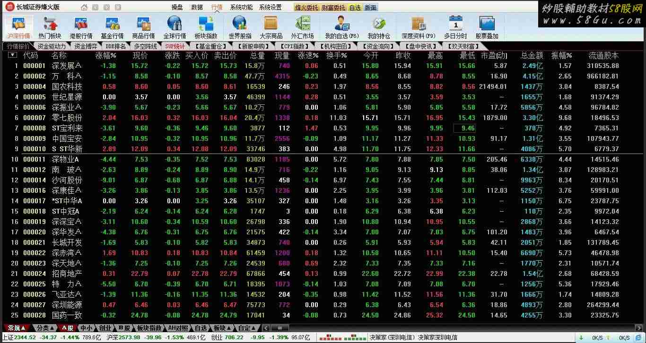Open 多日分时 multi-day chart icon

click(x=455, y=27)
